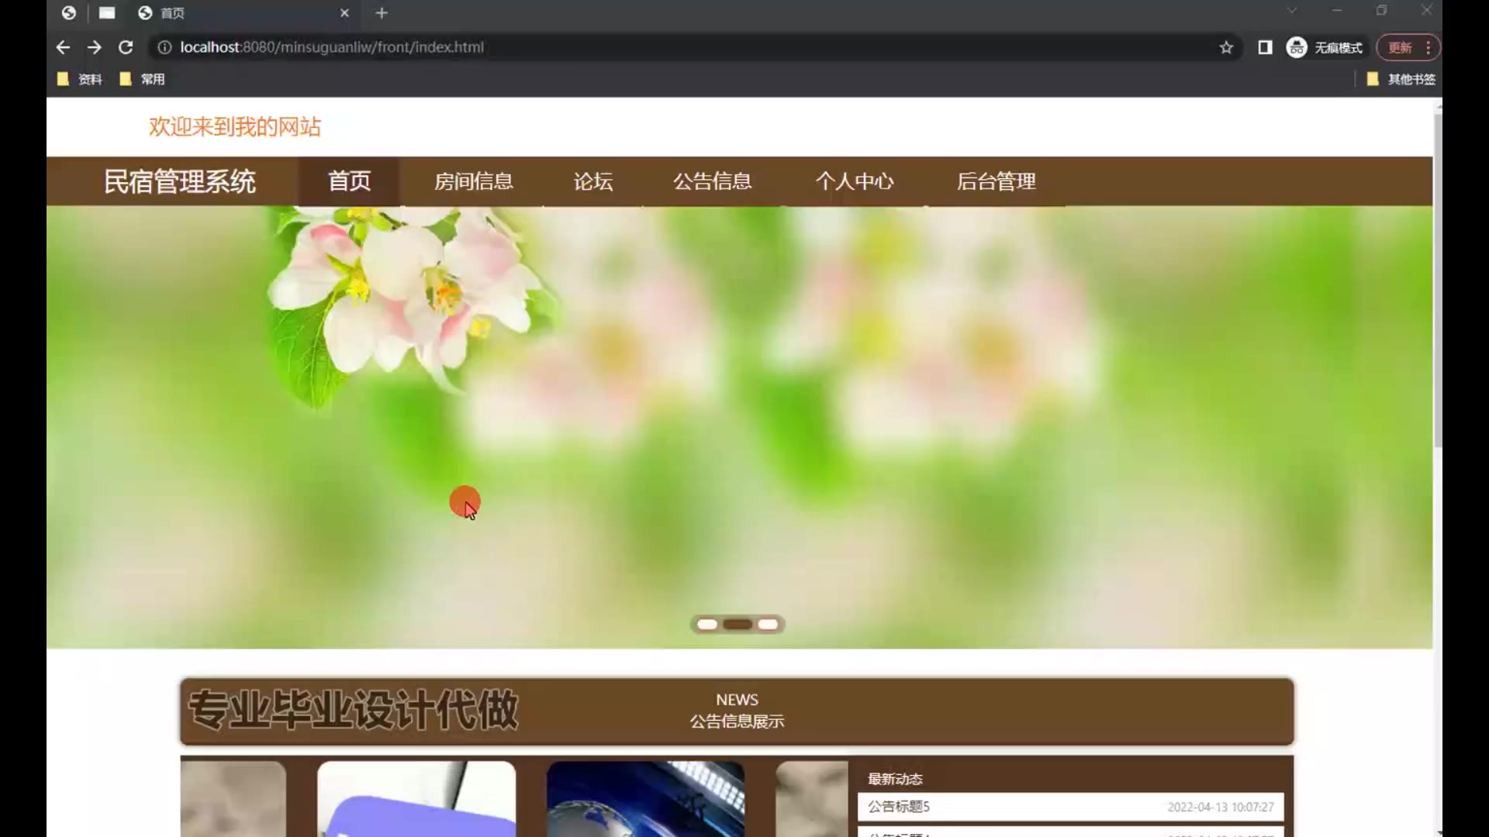Bookmark this page with the star icon

pos(1226,47)
